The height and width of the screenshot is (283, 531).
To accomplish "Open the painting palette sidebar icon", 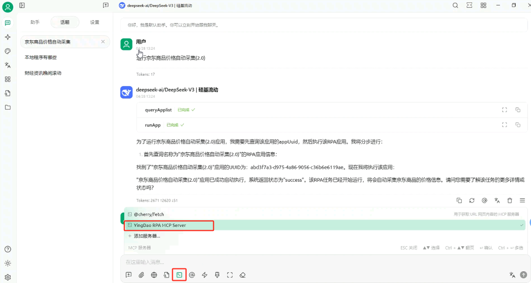I will tap(8, 51).
